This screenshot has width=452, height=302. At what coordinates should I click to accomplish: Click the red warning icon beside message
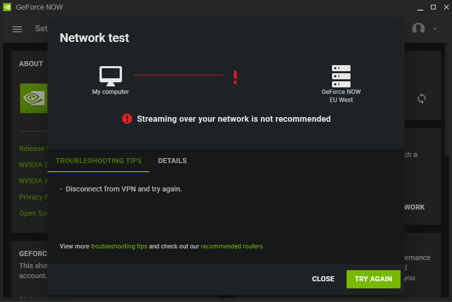click(127, 119)
